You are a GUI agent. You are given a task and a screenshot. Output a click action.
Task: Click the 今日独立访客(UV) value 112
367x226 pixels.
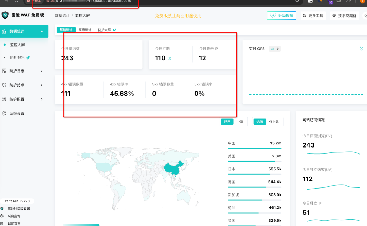[x=307, y=179]
